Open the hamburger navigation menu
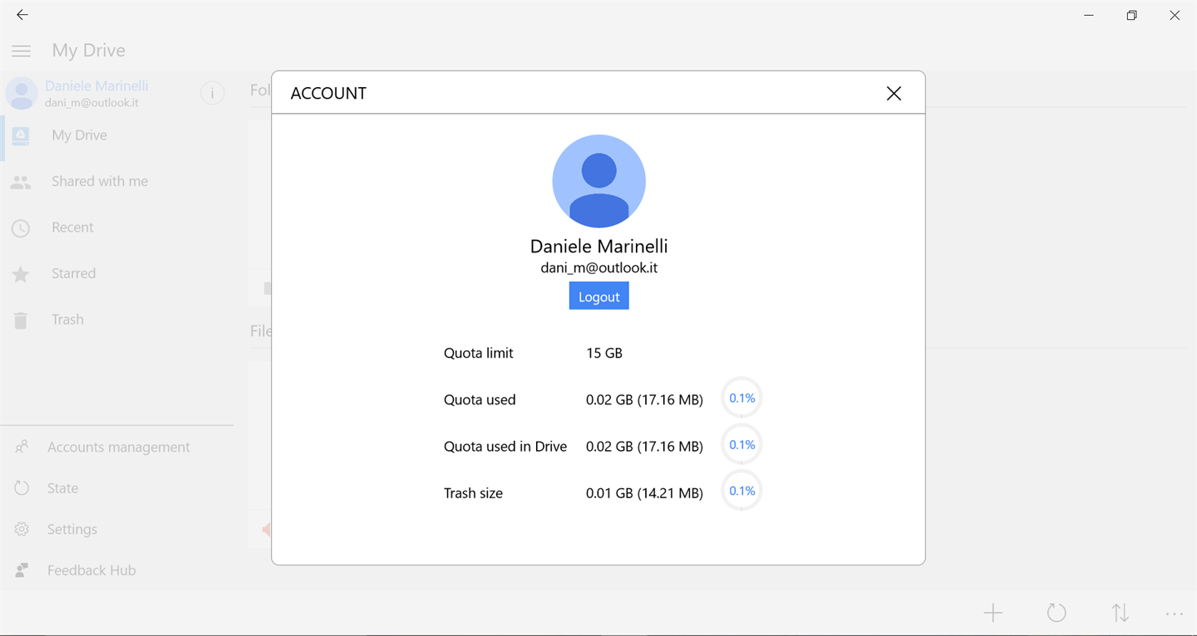Viewport: 1197px width, 636px height. 21,51
